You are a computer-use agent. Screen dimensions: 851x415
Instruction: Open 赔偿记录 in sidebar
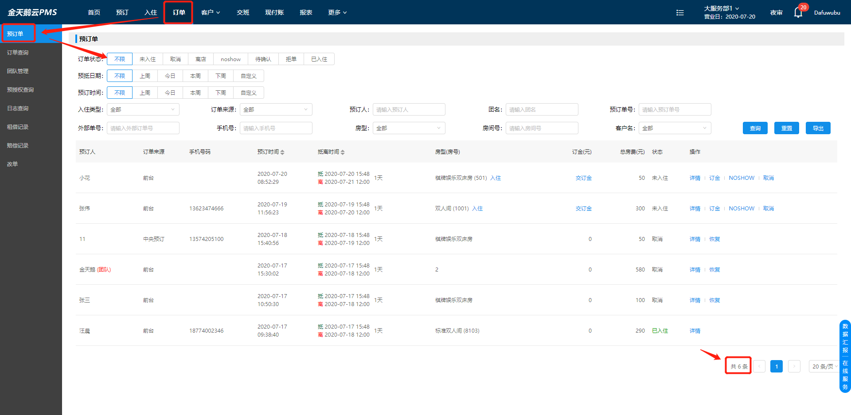tap(31, 145)
